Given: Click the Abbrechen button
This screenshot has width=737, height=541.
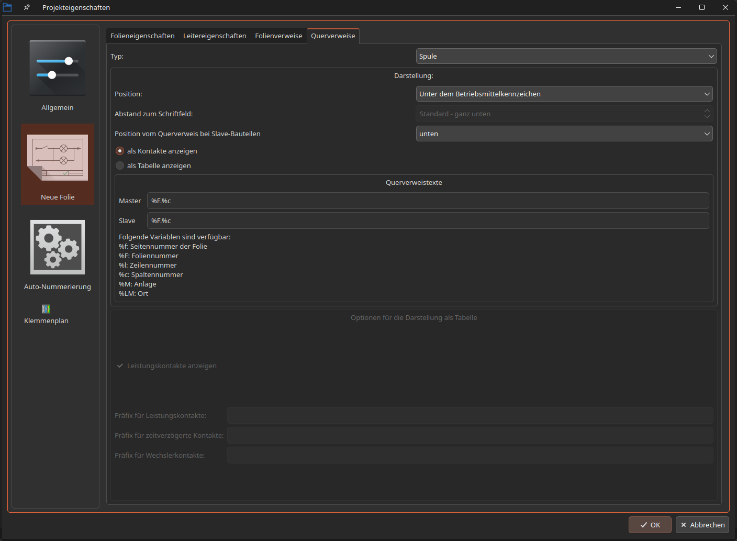Looking at the screenshot, I should tap(702, 525).
